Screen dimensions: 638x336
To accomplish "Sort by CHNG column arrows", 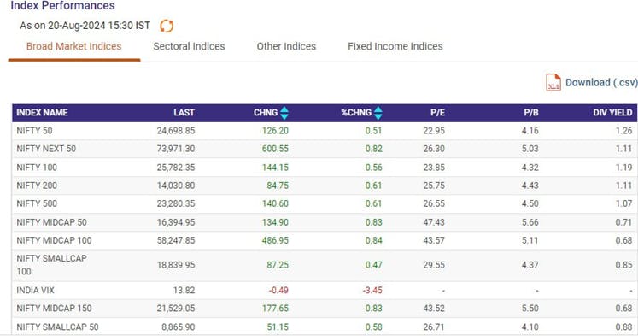I will tap(284, 113).
